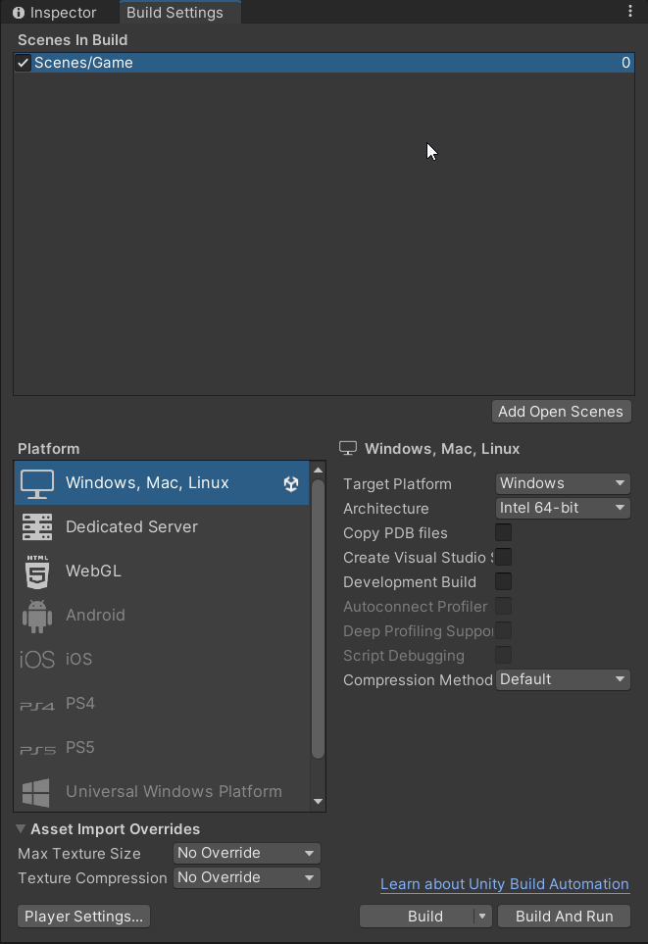Open the panel's three-dot options menu
This screenshot has width=648, height=944.
[x=630, y=11]
